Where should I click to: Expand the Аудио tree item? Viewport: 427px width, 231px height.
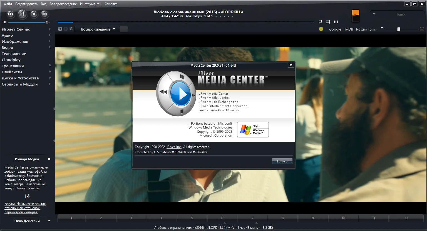(x=50, y=35)
